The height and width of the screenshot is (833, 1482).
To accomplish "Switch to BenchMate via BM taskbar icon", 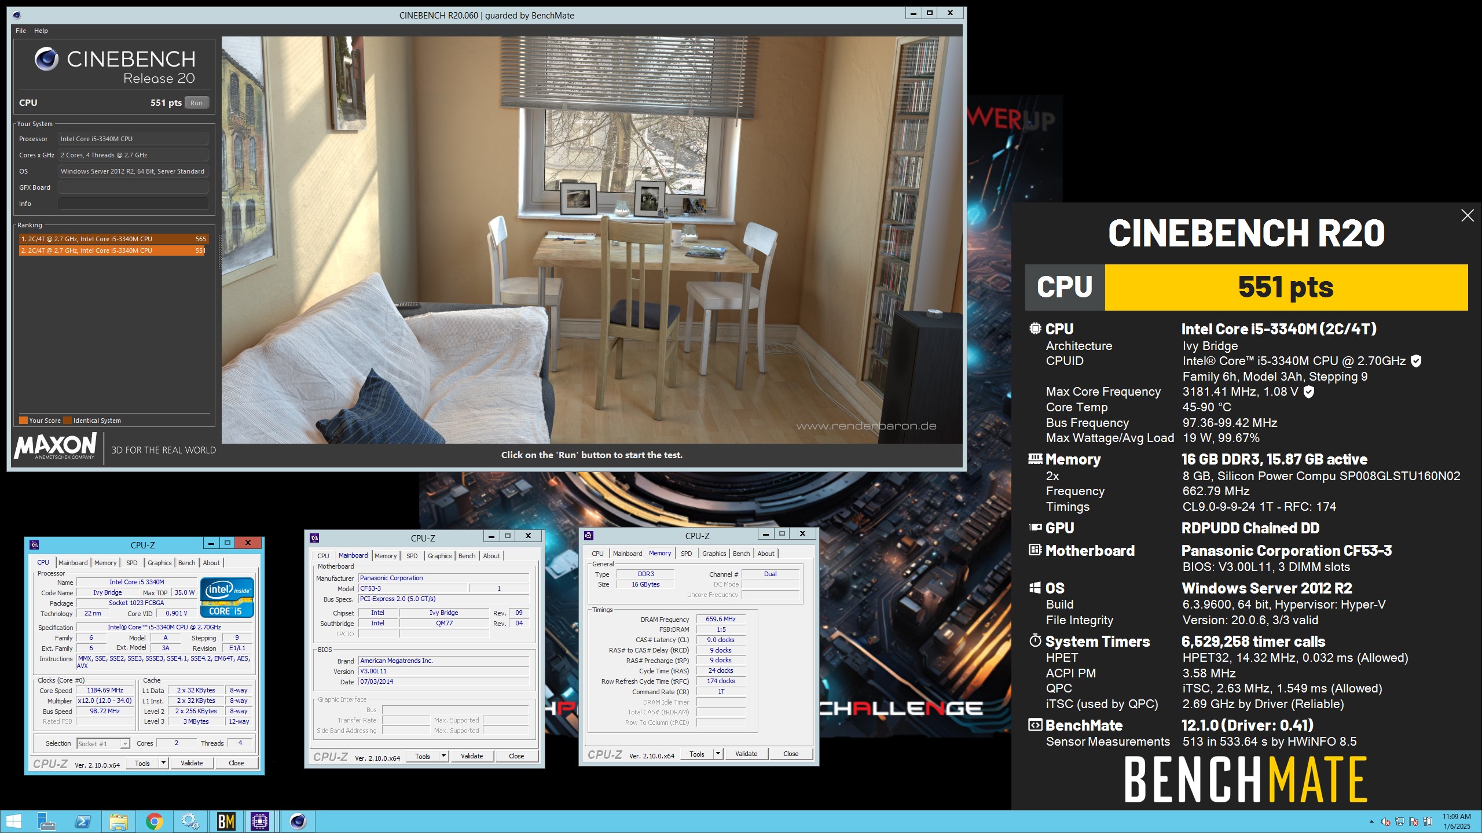I will 226,821.
